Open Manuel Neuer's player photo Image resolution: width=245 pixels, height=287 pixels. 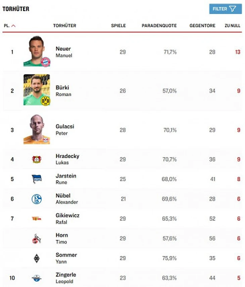pyautogui.click(x=36, y=51)
